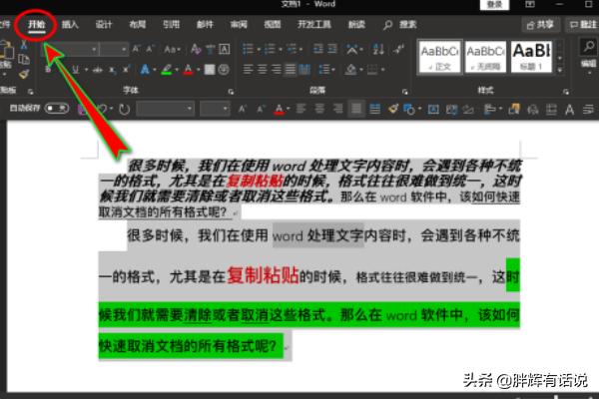599x399 pixels.
Task: Click the 共享 Share button
Action: (x=540, y=25)
